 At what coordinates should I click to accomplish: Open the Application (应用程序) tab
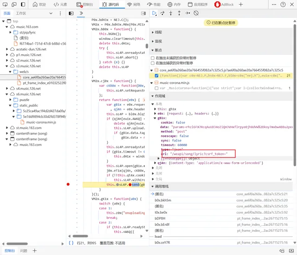click(x=198, y=4)
